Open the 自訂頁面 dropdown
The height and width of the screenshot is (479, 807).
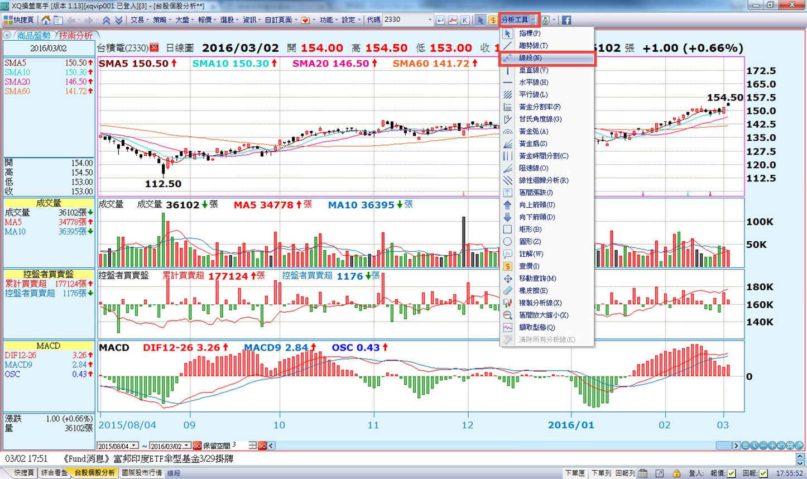(281, 20)
